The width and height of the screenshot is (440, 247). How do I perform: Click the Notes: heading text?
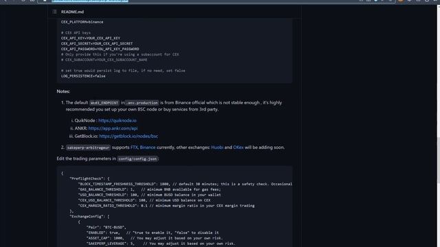(63, 91)
